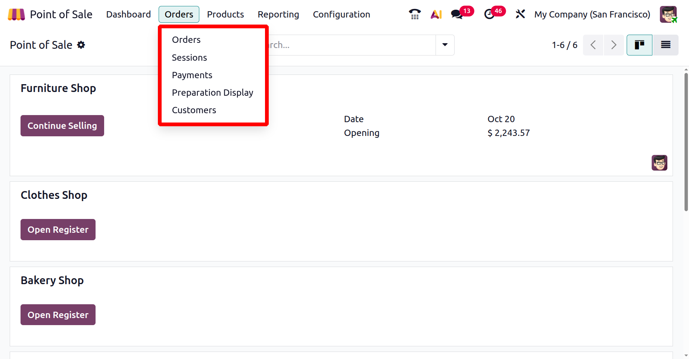Image resolution: width=689 pixels, height=359 pixels.
Task: Switch to Kanban view
Action: pyautogui.click(x=639, y=45)
